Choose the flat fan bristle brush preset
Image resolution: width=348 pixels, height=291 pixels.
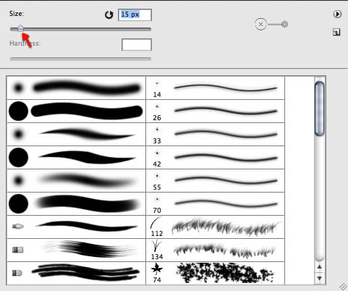(x=76, y=250)
